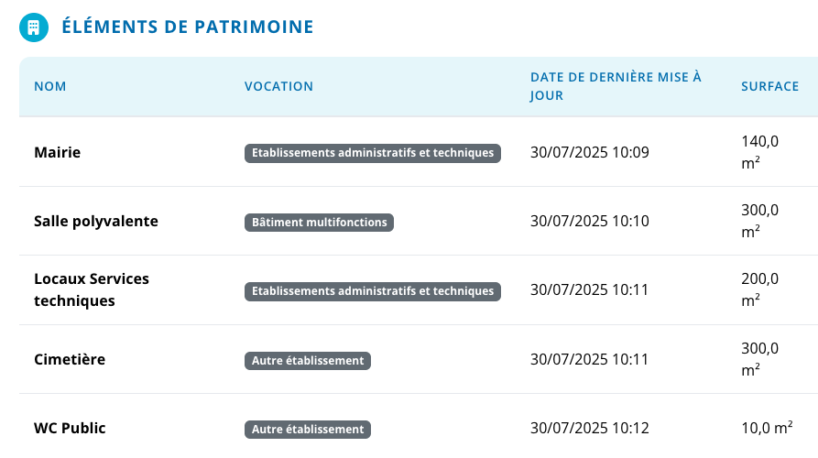Image resolution: width=818 pixels, height=458 pixels.
Task: Click the Bâtiment multifonctions badge
Action: click(319, 223)
